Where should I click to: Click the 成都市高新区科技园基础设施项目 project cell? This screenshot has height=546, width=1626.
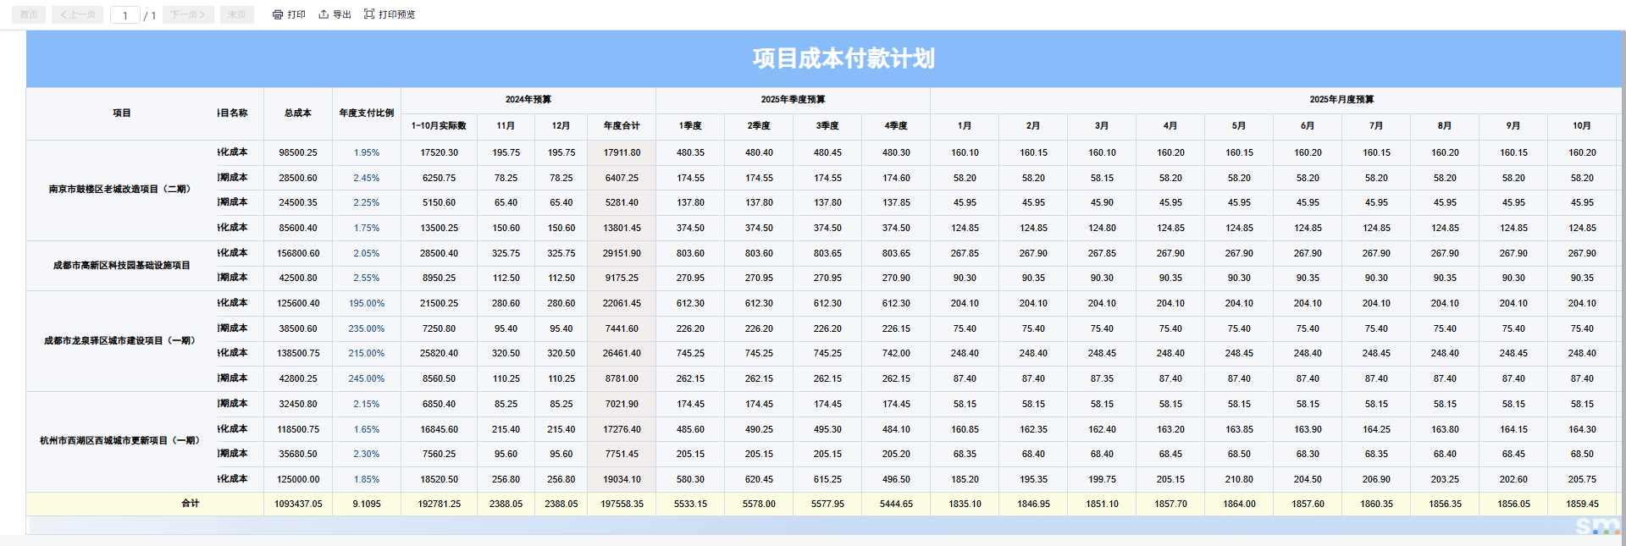pyautogui.click(x=121, y=266)
